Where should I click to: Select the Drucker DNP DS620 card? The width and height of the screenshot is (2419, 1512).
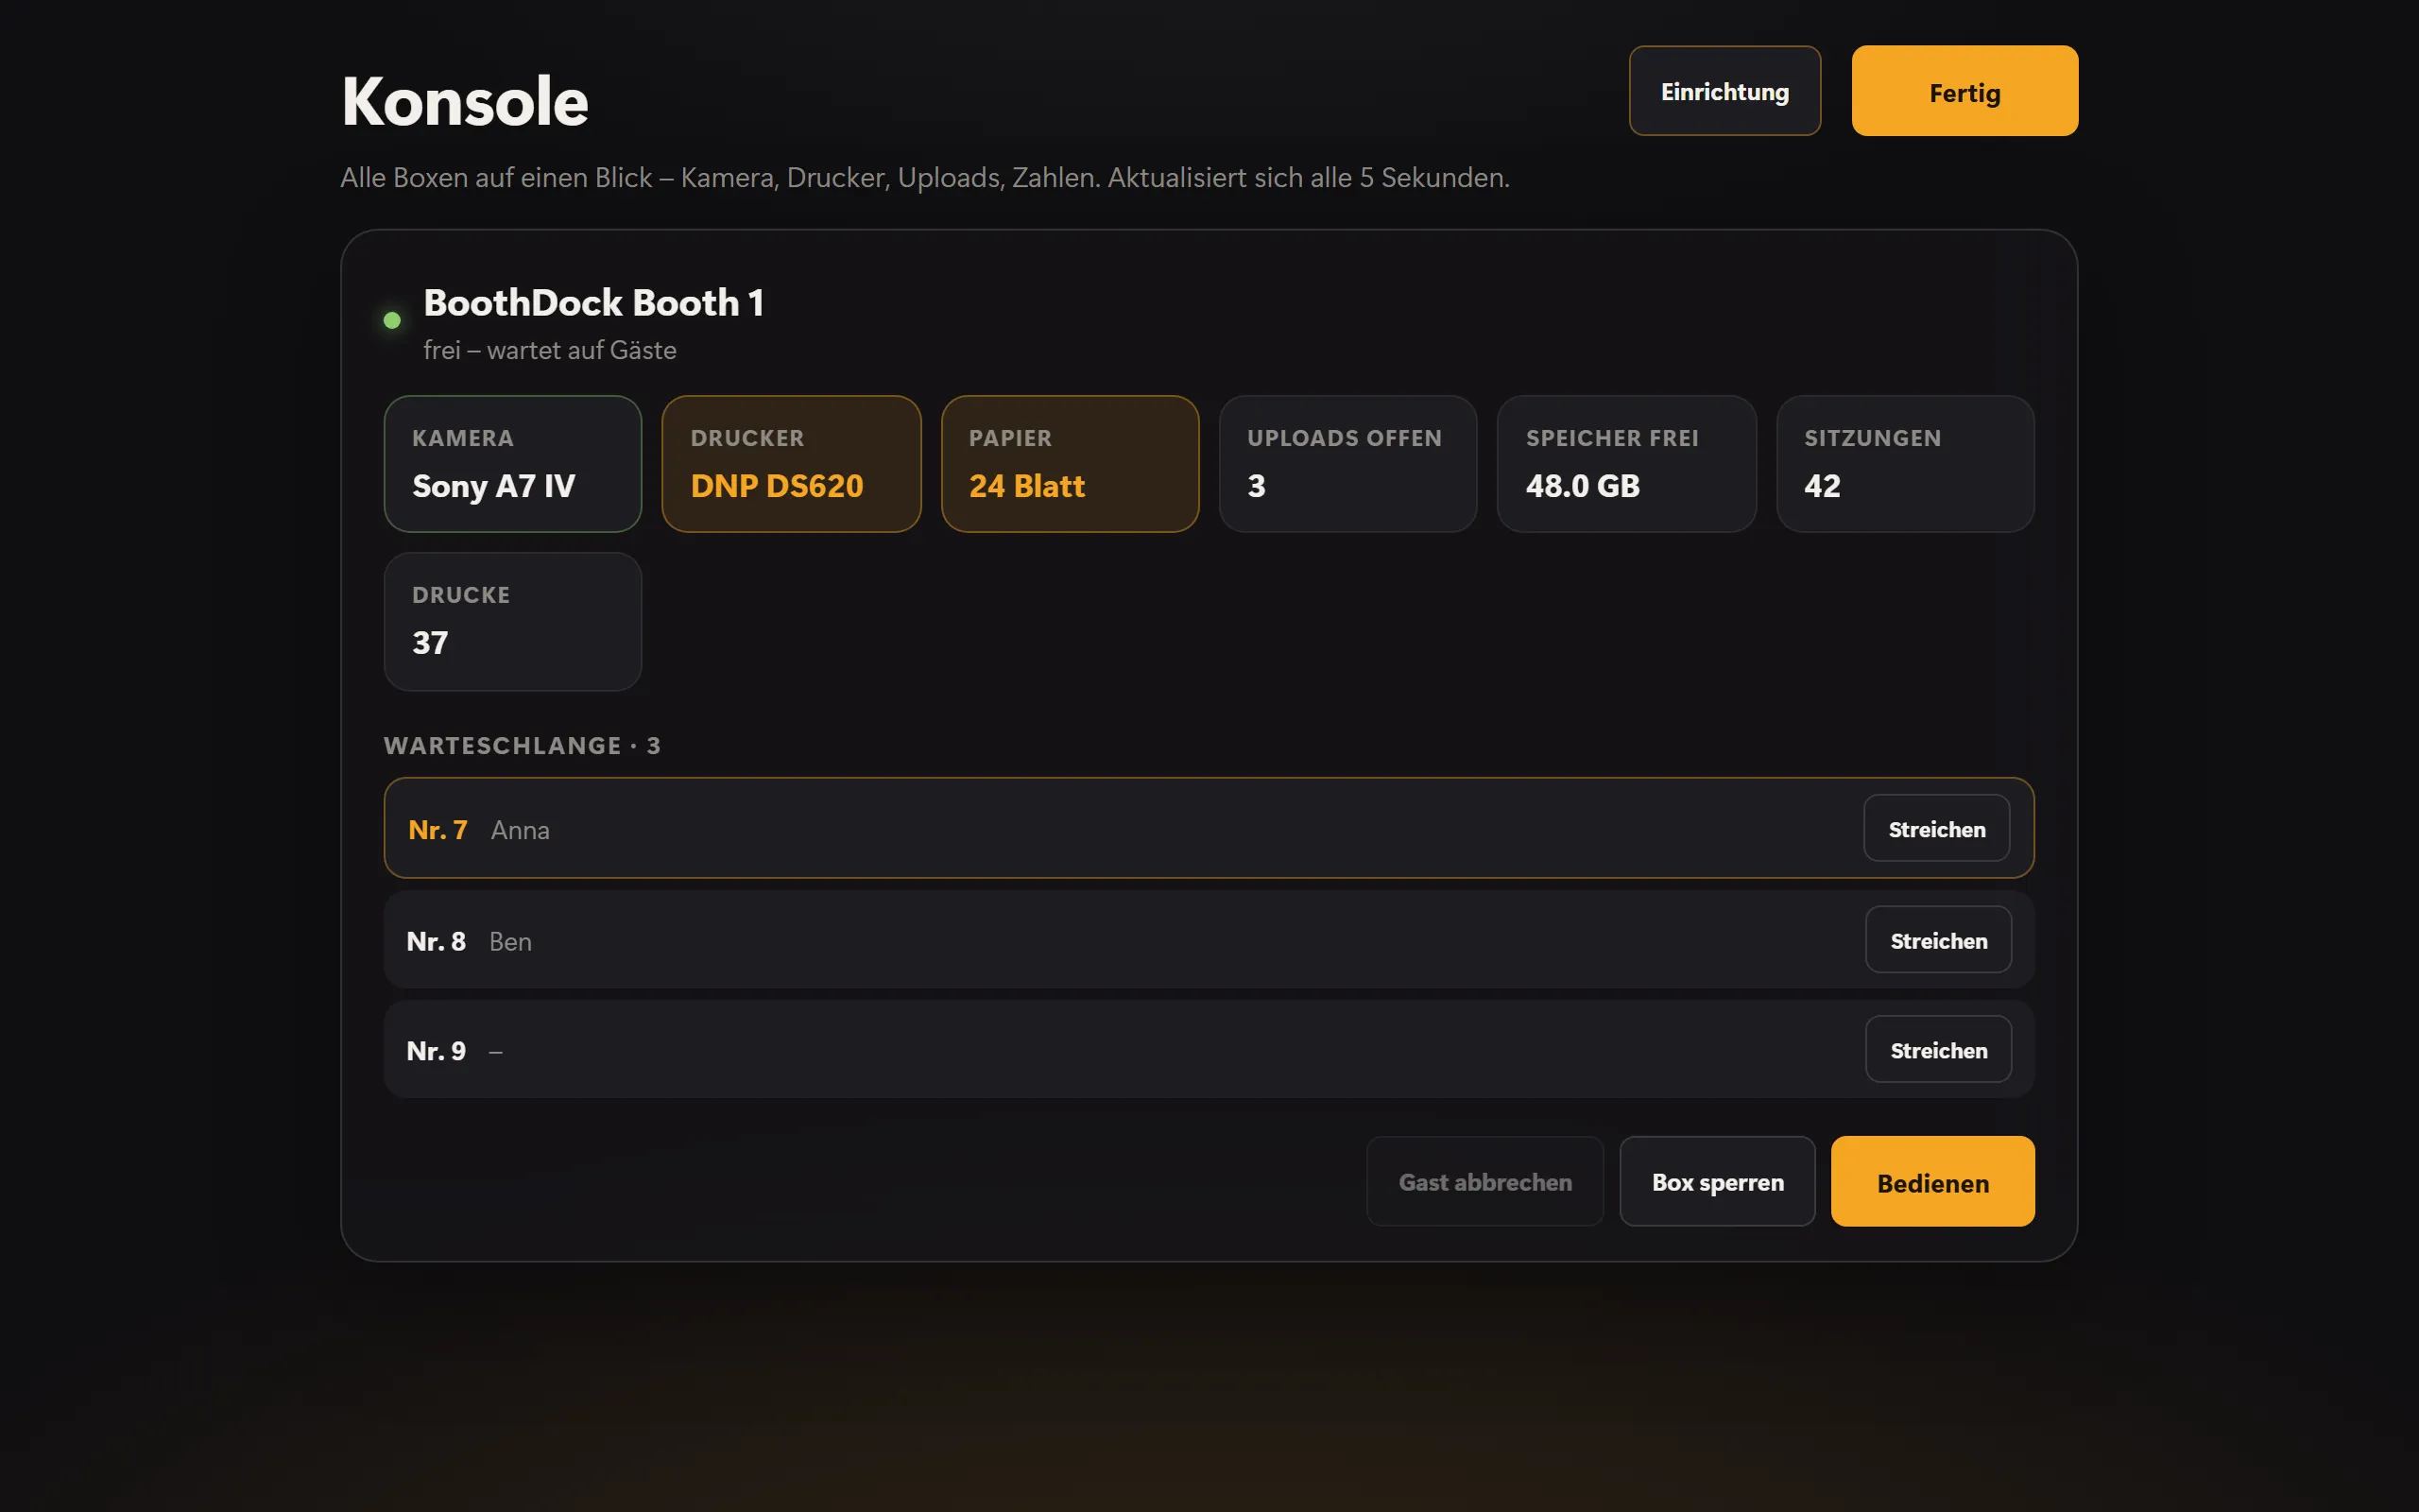[x=791, y=464]
